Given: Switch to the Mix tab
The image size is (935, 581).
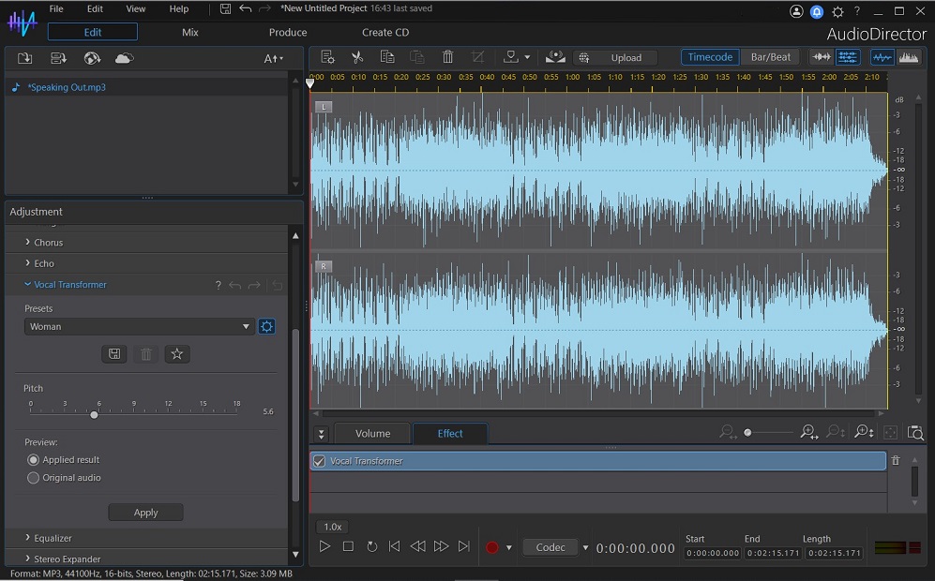Looking at the screenshot, I should click(189, 32).
